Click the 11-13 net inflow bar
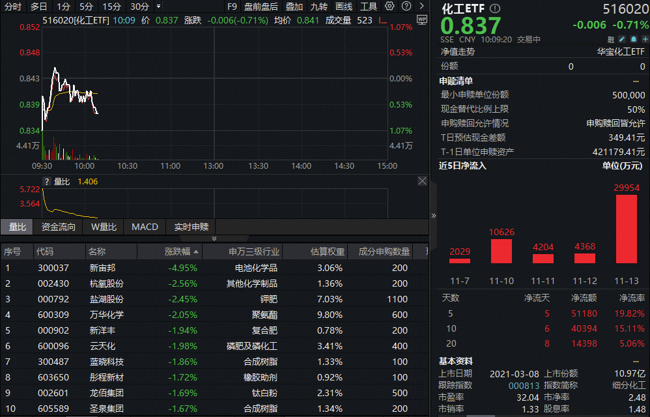650x417 pixels. [626, 228]
